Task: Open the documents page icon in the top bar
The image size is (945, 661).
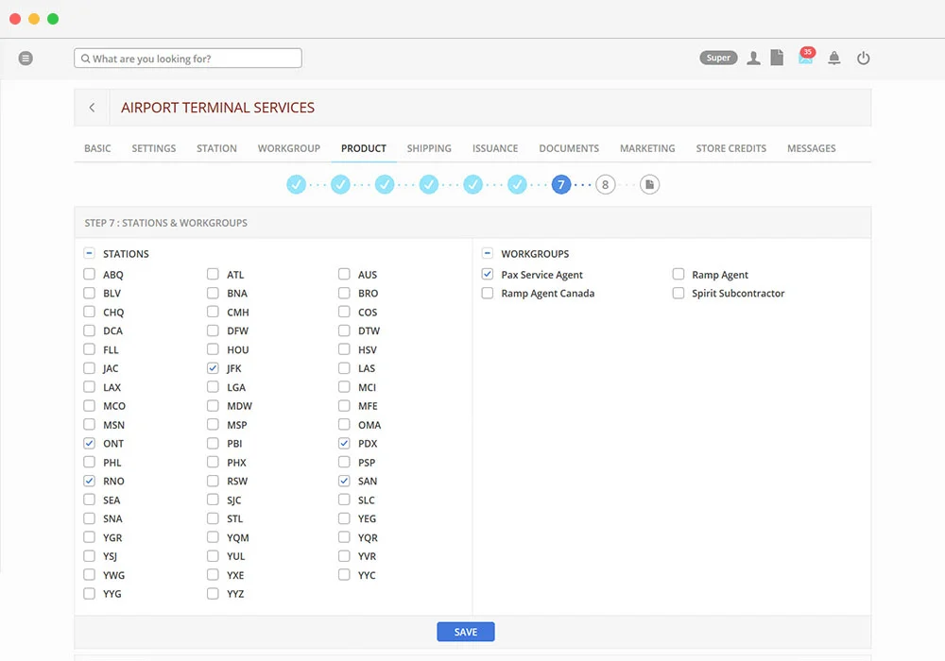Action: point(777,58)
